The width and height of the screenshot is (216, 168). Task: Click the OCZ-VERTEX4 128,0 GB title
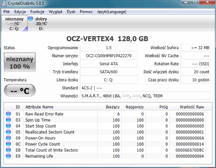[x=107, y=38]
